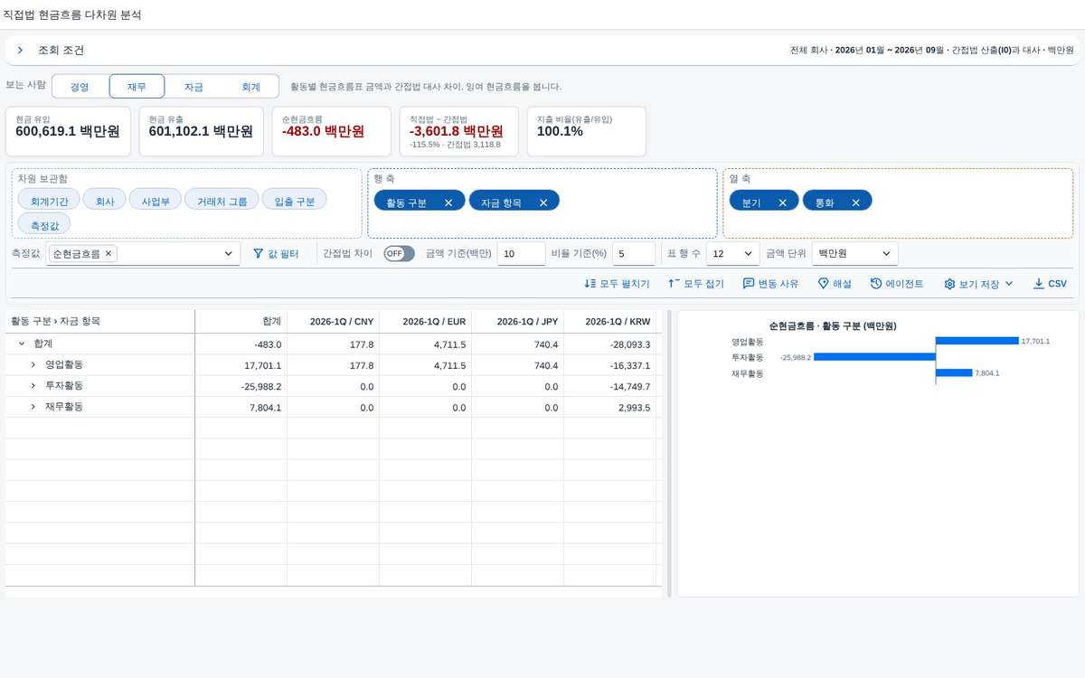1085x678 pixels.
Task: Click the 합계 column header
Action: [x=241, y=322]
